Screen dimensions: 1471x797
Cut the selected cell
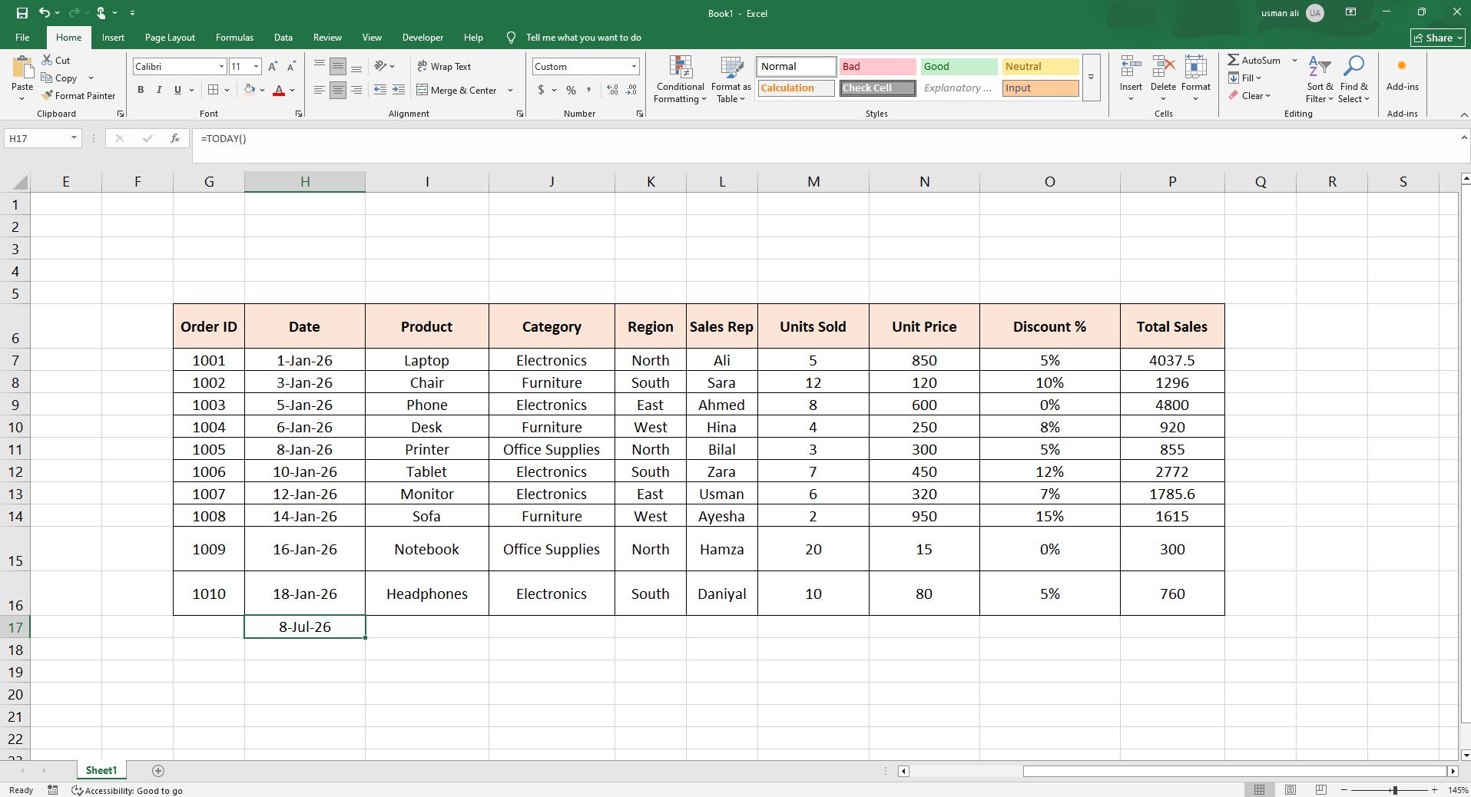pos(56,60)
